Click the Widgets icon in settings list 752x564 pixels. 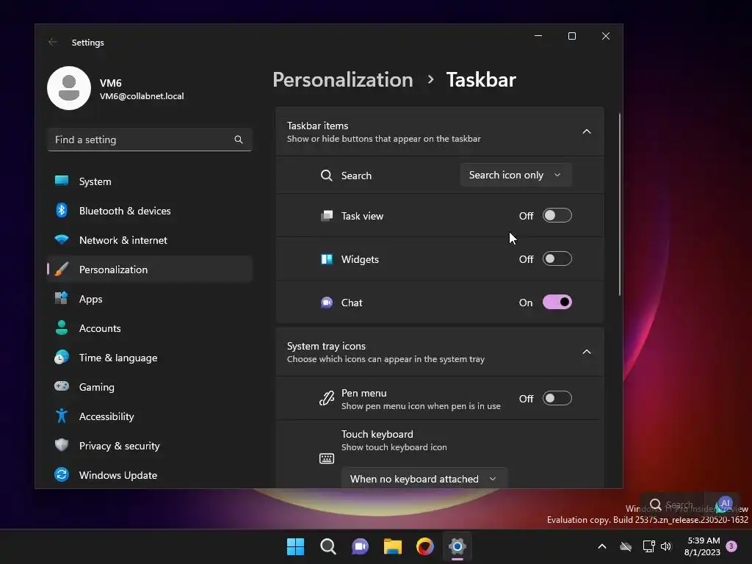(x=327, y=259)
